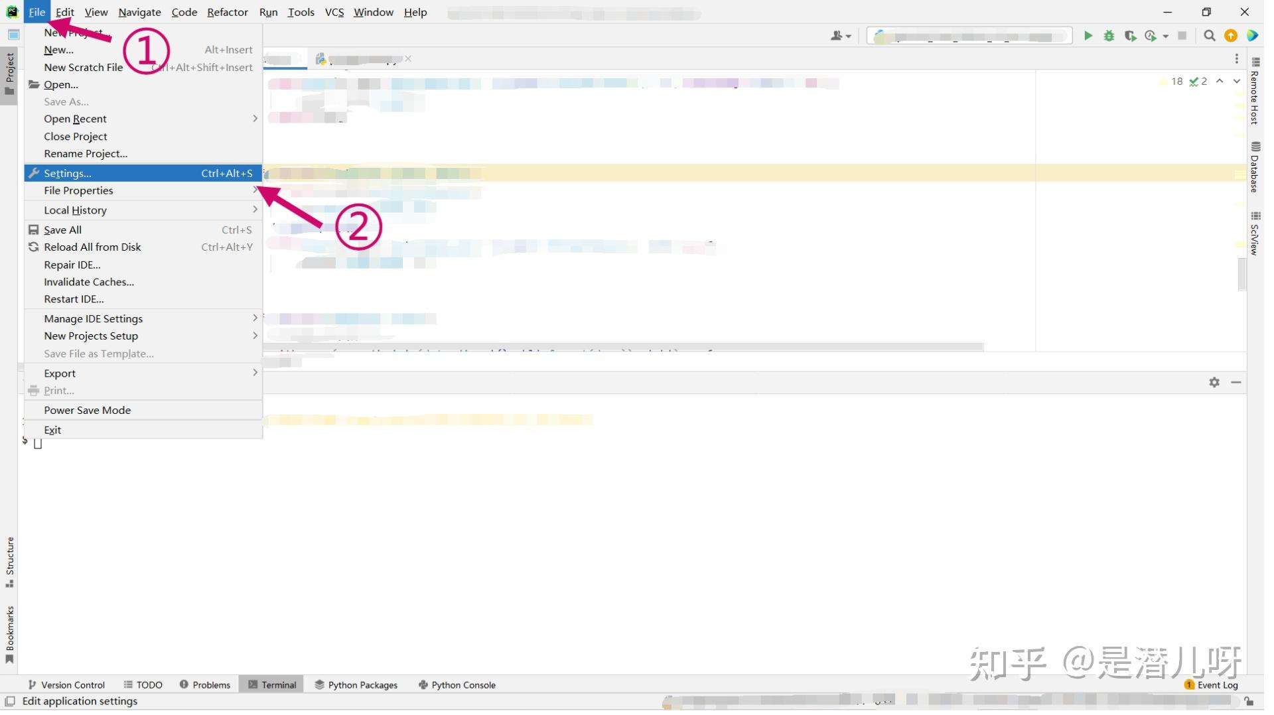Open the profiler run dropdown arrow
Viewport: 1274px width, 715px height.
point(1166,36)
